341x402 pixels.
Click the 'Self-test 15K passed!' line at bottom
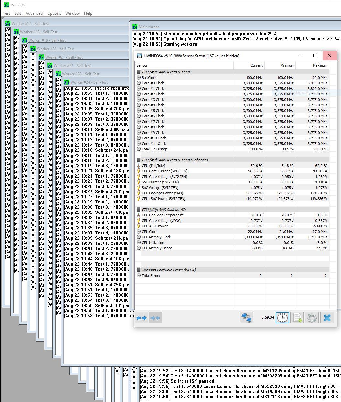[178, 381]
